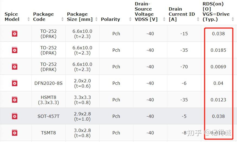
Task: Click the HSMT8 (3.3x3.3) package cell
Action: (49, 100)
